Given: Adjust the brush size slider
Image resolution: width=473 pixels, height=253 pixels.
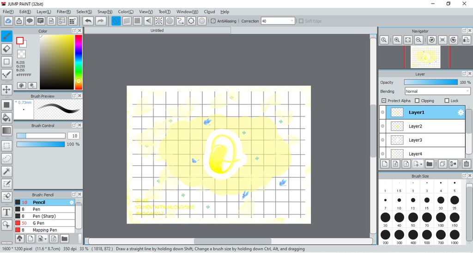Looking at the screenshot, I should coord(41,136).
